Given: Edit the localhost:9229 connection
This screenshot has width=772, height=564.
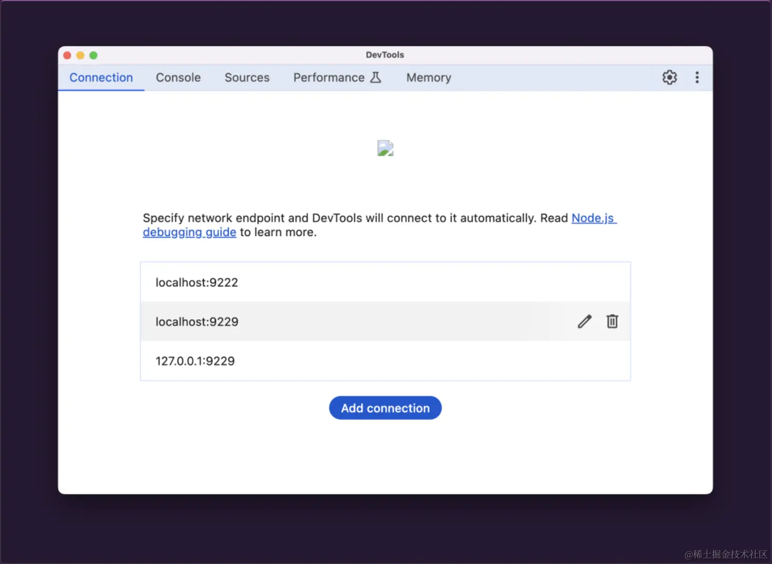Looking at the screenshot, I should click(x=585, y=321).
